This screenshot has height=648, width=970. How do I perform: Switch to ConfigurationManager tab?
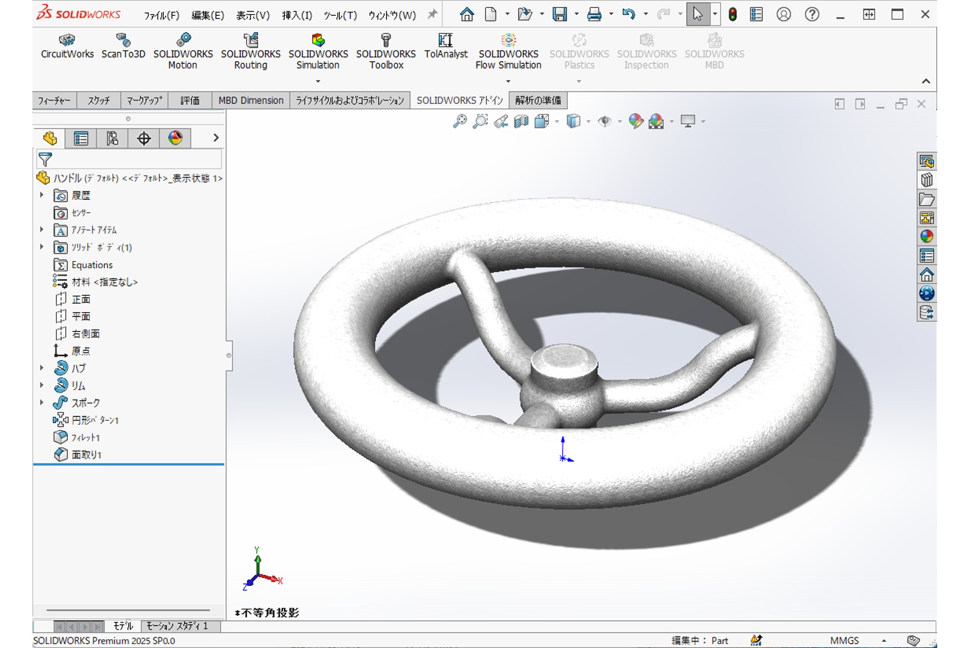112,138
